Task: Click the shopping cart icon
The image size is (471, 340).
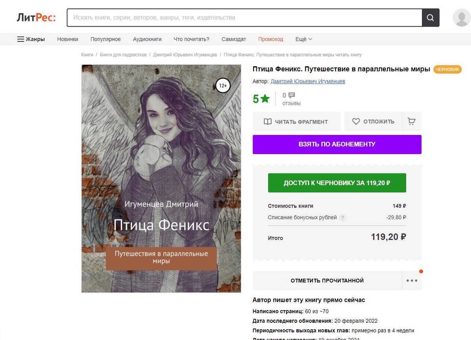Action: (411, 122)
